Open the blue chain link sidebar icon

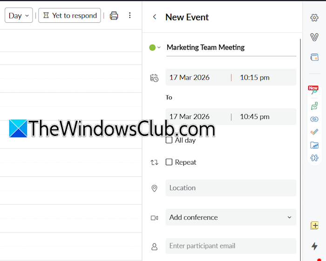[314, 119]
